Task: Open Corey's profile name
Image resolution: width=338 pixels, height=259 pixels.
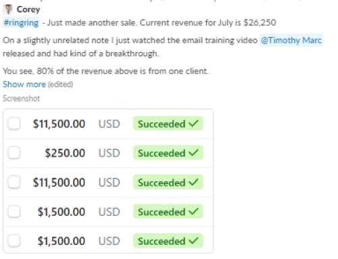Action: pyautogui.click(x=28, y=9)
